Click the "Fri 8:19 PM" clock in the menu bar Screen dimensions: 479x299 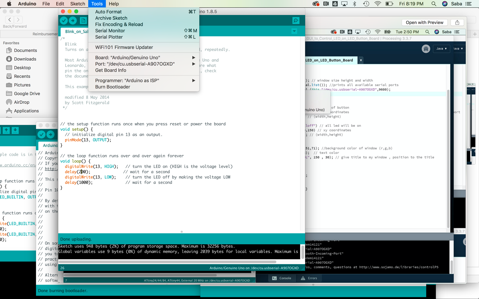pyautogui.click(x=411, y=4)
